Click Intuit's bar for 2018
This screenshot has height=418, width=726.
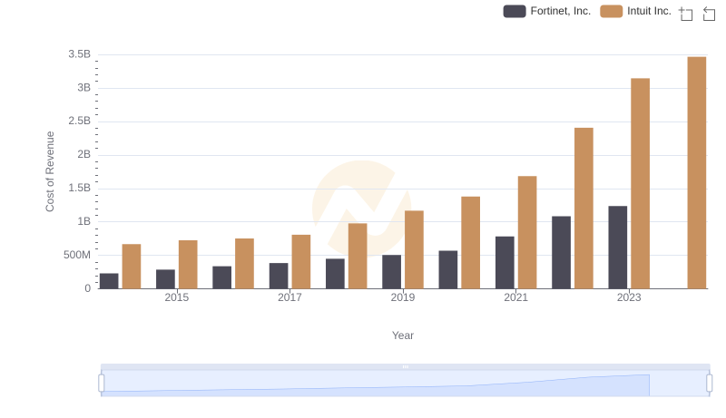click(358, 257)
